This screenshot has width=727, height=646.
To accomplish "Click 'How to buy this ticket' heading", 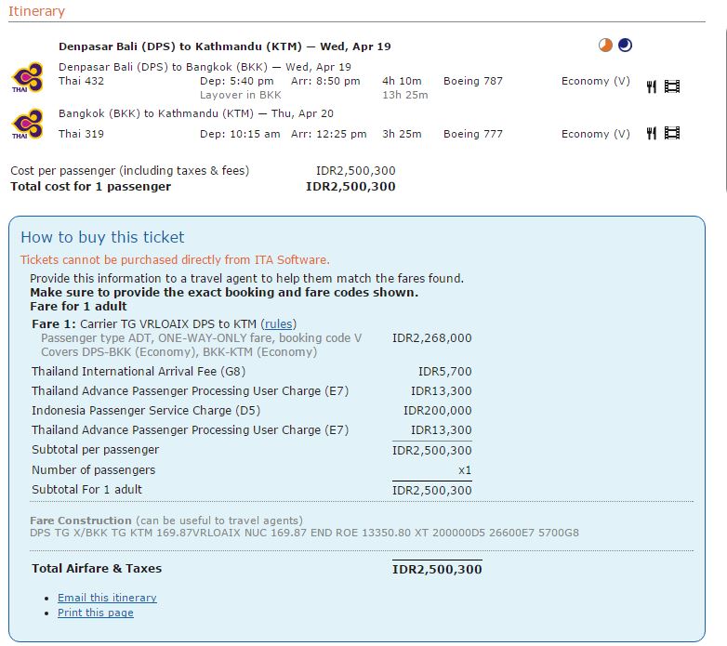I will [102, 237].
